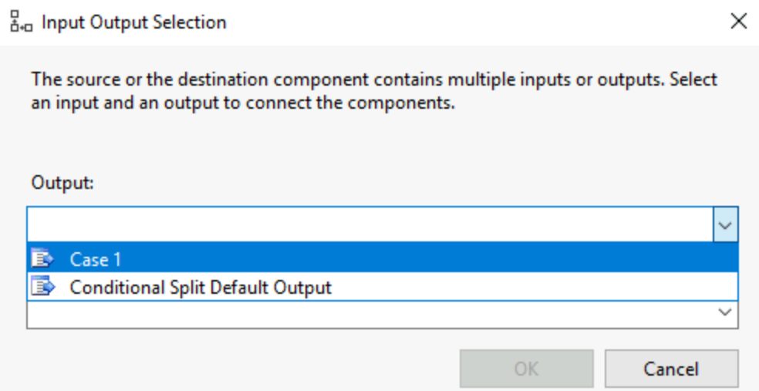Click inside the lower combo box field
This screenshot has width=759, height=391.
tap(369, 314)
